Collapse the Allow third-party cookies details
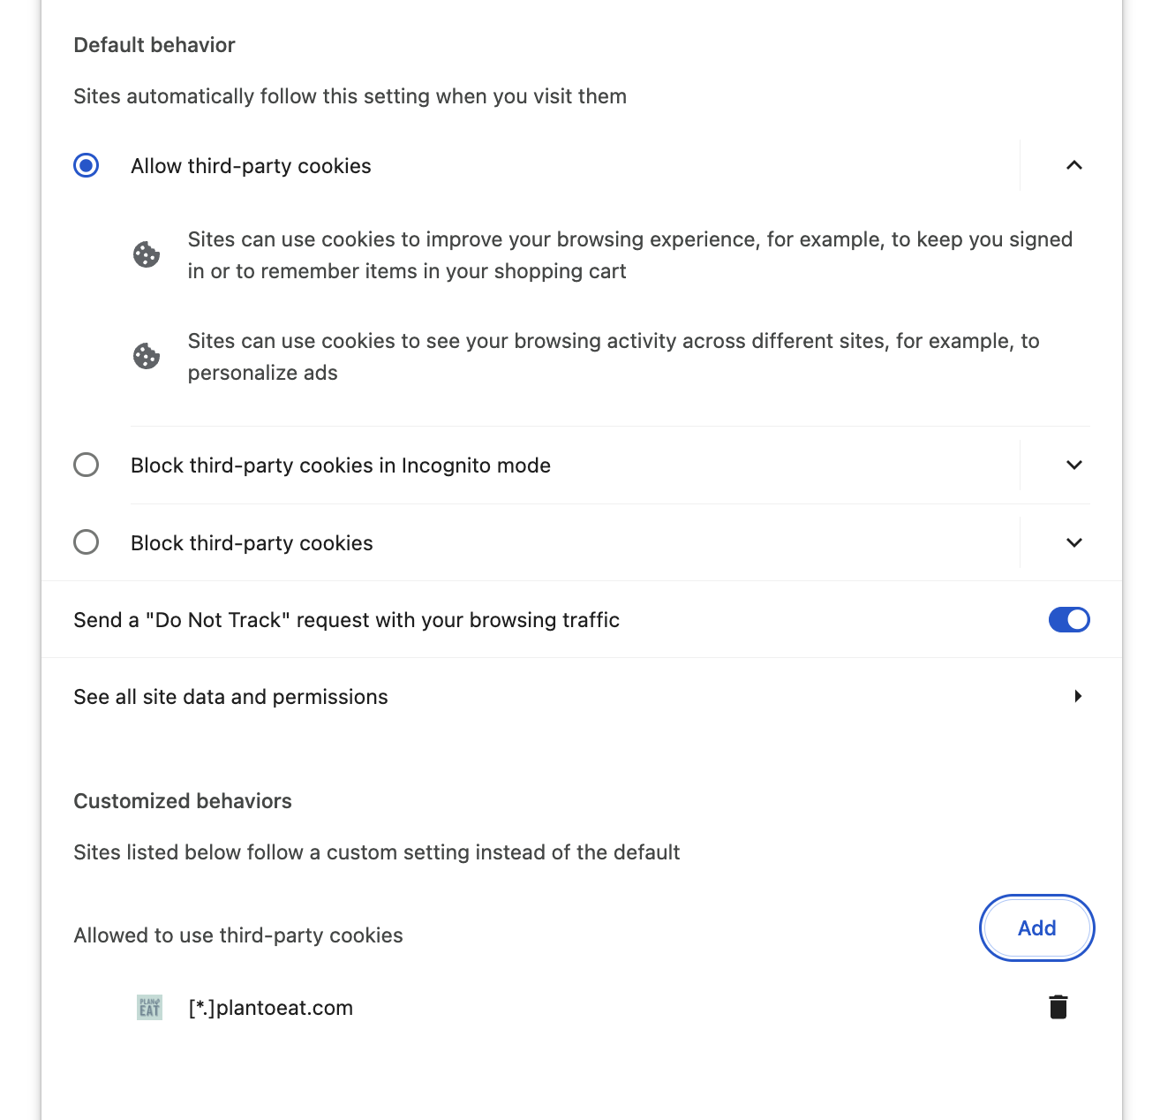Viewport: 1160px width, 1120px height. tap(1073, 166)
